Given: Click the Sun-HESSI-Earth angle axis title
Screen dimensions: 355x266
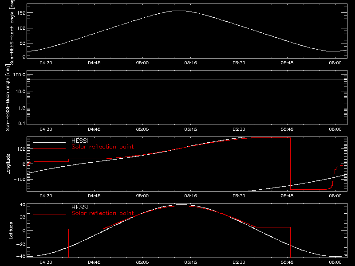Looking at the screenshot, I should point(12,31).
